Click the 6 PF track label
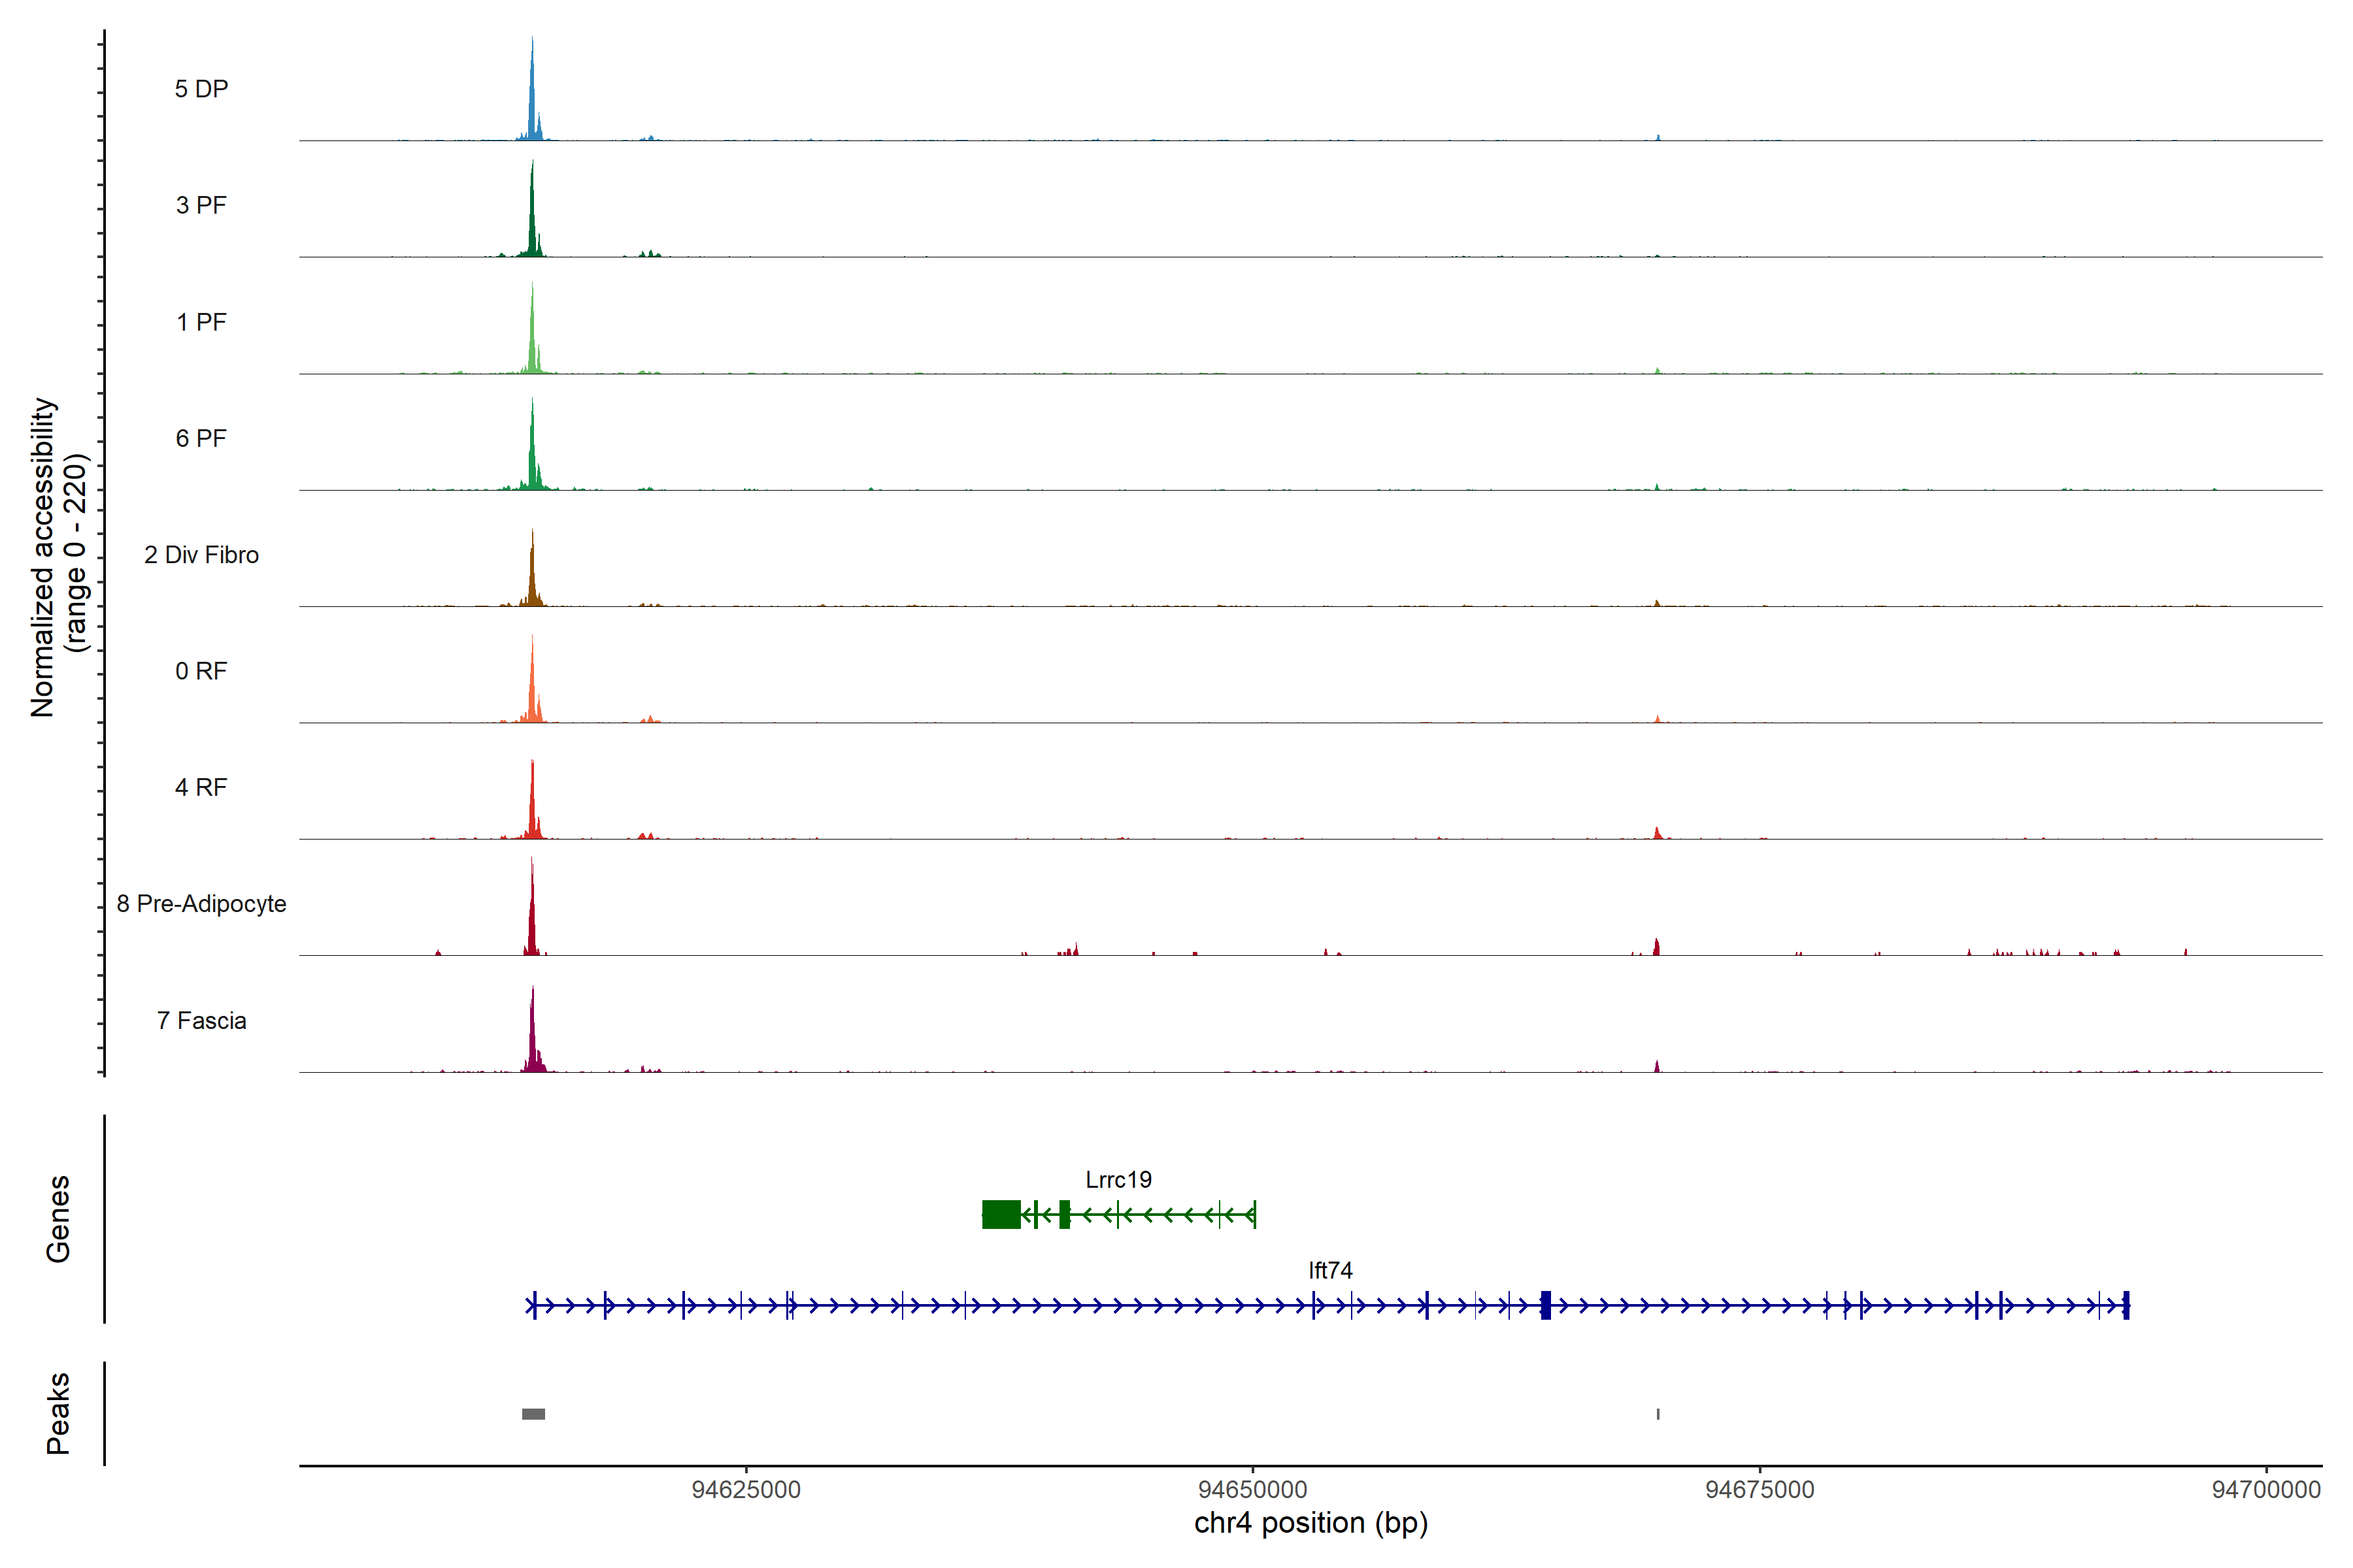The width and height of the screenshot is (2353, 1568). pyautogui.click(x=201, y=438)
